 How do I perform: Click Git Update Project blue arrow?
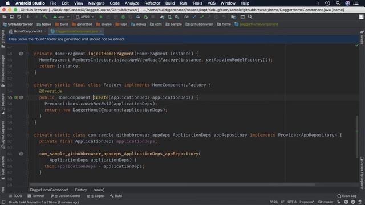click(x=194, y=17)
